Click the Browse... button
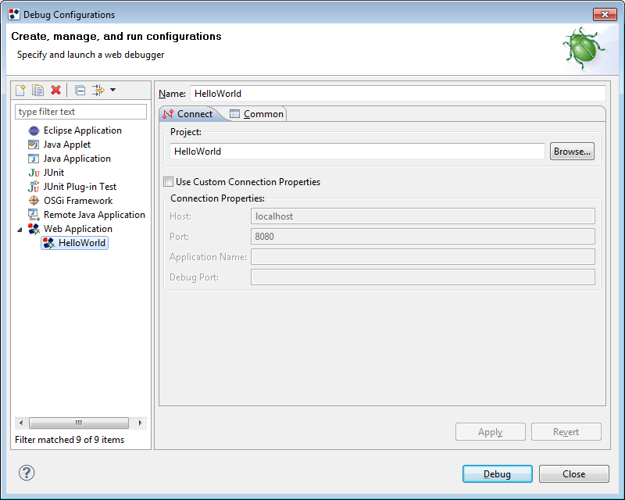 click(x=572, y=152)
